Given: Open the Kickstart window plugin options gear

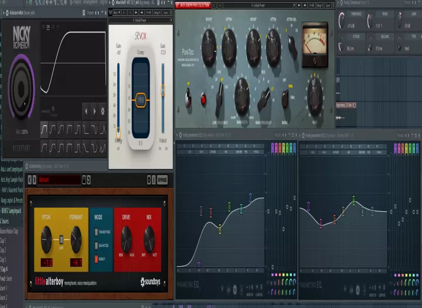Looking at the screenshot, I should click(7, 13).
